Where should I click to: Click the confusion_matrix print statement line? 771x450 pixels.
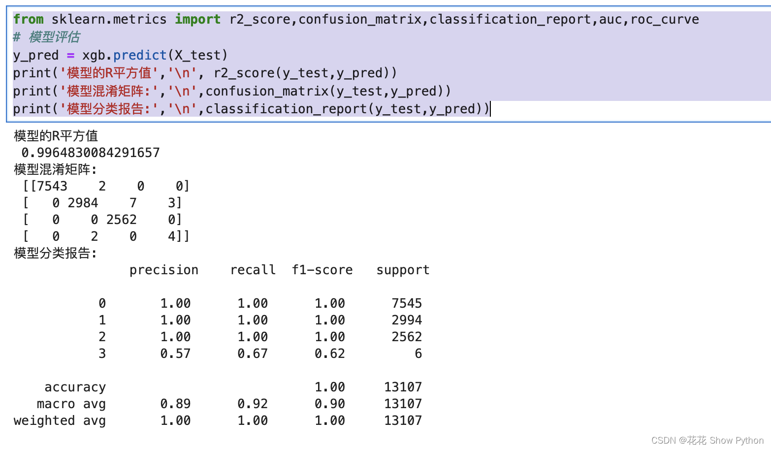tap(232, 91)
